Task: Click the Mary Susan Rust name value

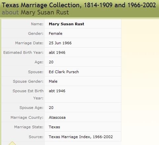Action: [66, 24]
